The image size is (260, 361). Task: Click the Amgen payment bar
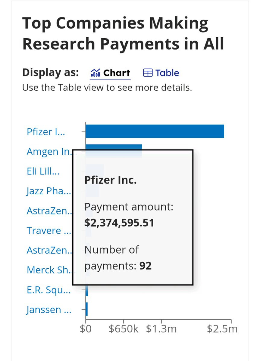click(x=114, y=147)
